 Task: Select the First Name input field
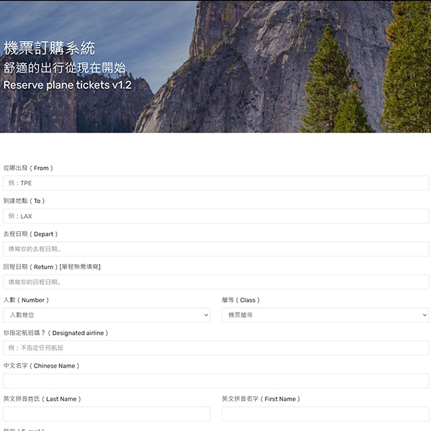[x=325, y=414]
